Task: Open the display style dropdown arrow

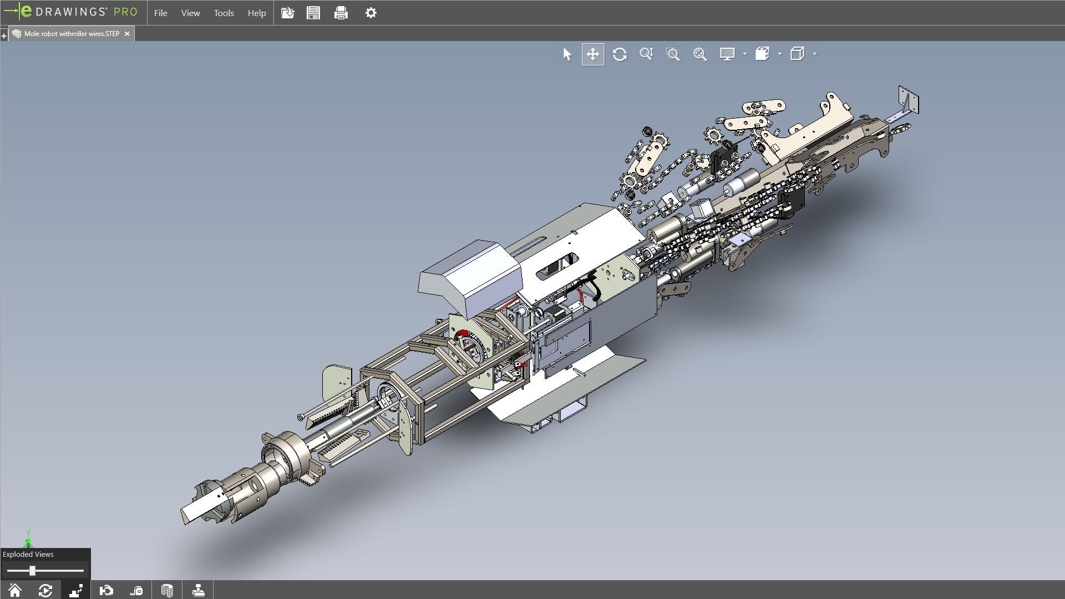Action: point(744,54)
